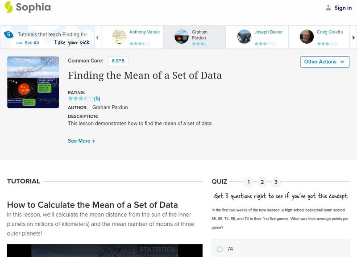Go to quiz question 3
The height and width of the screenshot is (257, 357).
(276, 182)
